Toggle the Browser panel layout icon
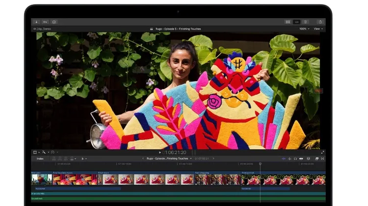Image resolution: width=368 pixels, height=206 pixels. pos(288,22)
